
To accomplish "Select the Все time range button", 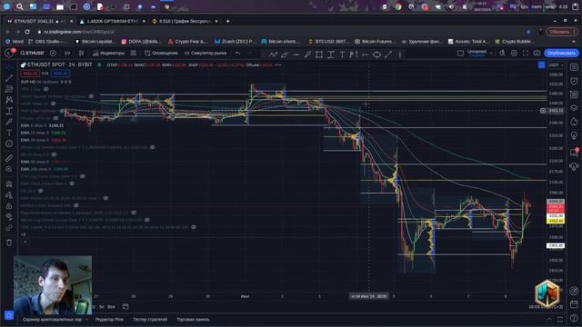I will pos(111,307).
